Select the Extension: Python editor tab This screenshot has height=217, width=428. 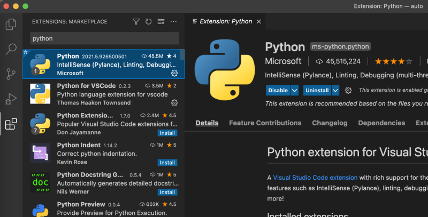click(x=225, y=21)
